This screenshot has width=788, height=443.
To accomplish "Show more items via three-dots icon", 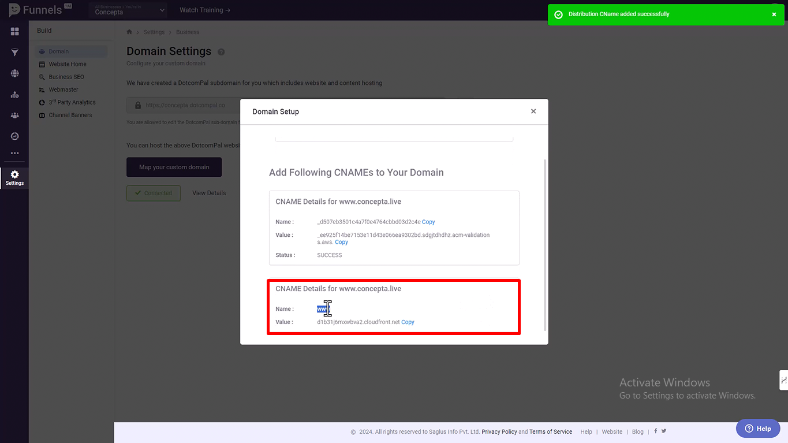I will point(14,153).
